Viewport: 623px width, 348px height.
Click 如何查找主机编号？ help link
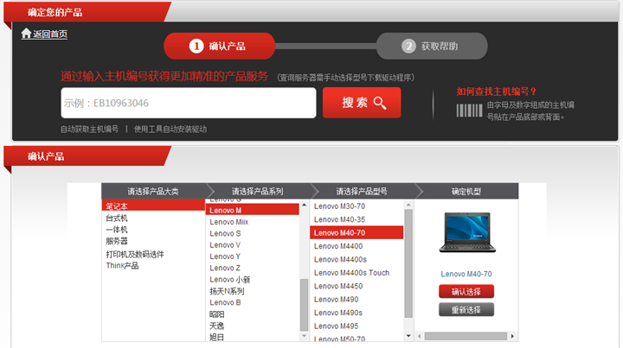pos(497,92)
